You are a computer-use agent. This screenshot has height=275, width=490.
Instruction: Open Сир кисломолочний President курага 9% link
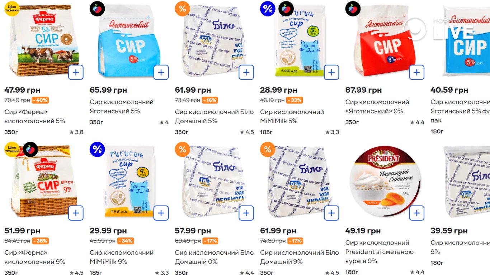tap(380, 252)
